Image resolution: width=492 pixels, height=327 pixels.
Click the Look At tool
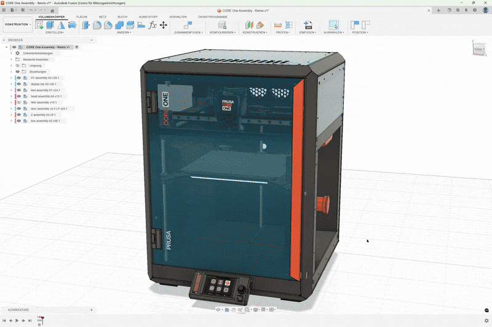point(227,309)
